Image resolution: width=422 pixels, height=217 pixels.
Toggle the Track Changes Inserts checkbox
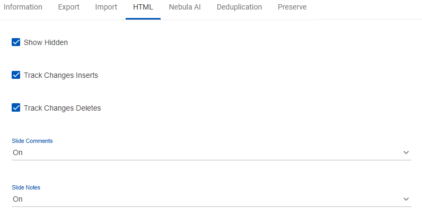(x=16, y=75)
